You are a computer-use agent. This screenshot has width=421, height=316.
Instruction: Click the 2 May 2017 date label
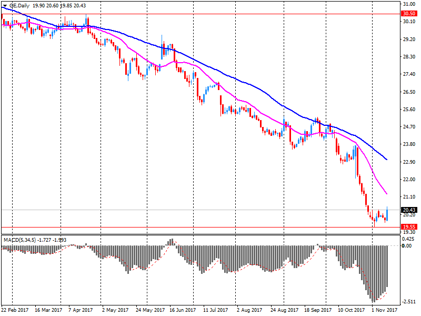coord(115,310)
